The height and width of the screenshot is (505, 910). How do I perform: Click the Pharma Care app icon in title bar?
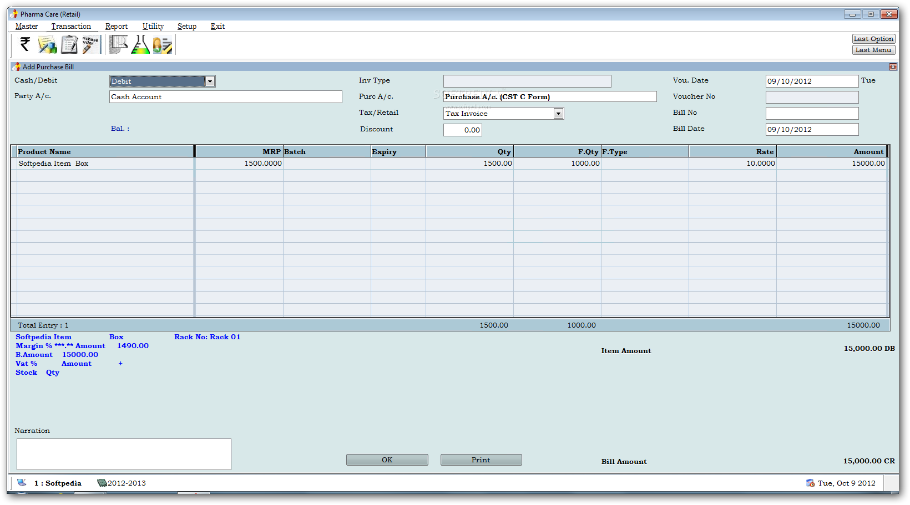[x=14, y=14]
